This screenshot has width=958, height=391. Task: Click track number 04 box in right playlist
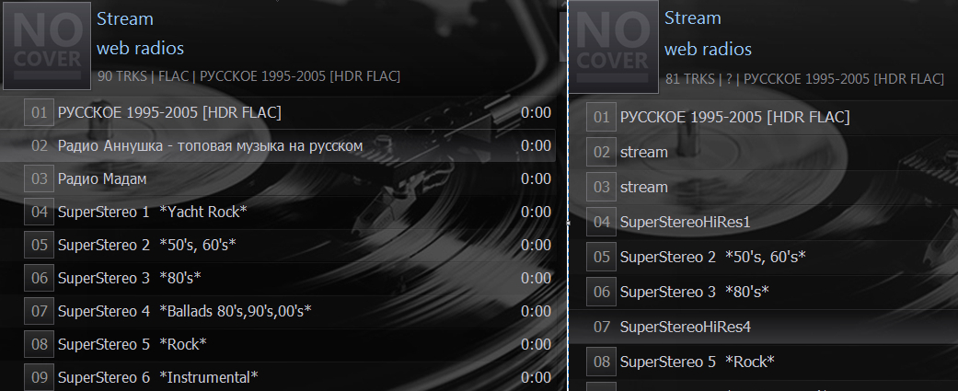602,222
